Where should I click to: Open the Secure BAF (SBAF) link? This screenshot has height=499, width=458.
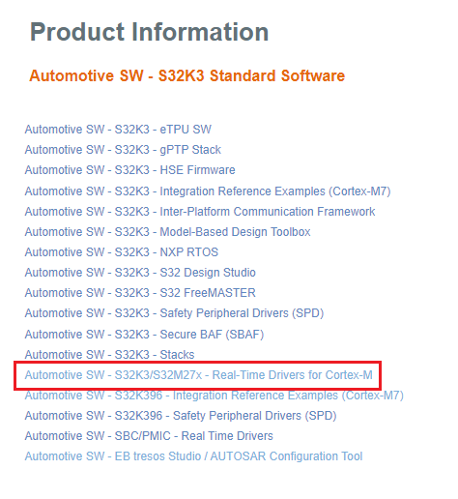point(144,335)
